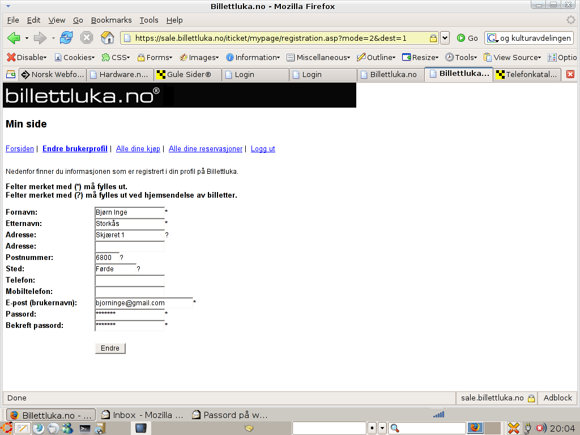Open the Edit menu

[x=33, y=20]
